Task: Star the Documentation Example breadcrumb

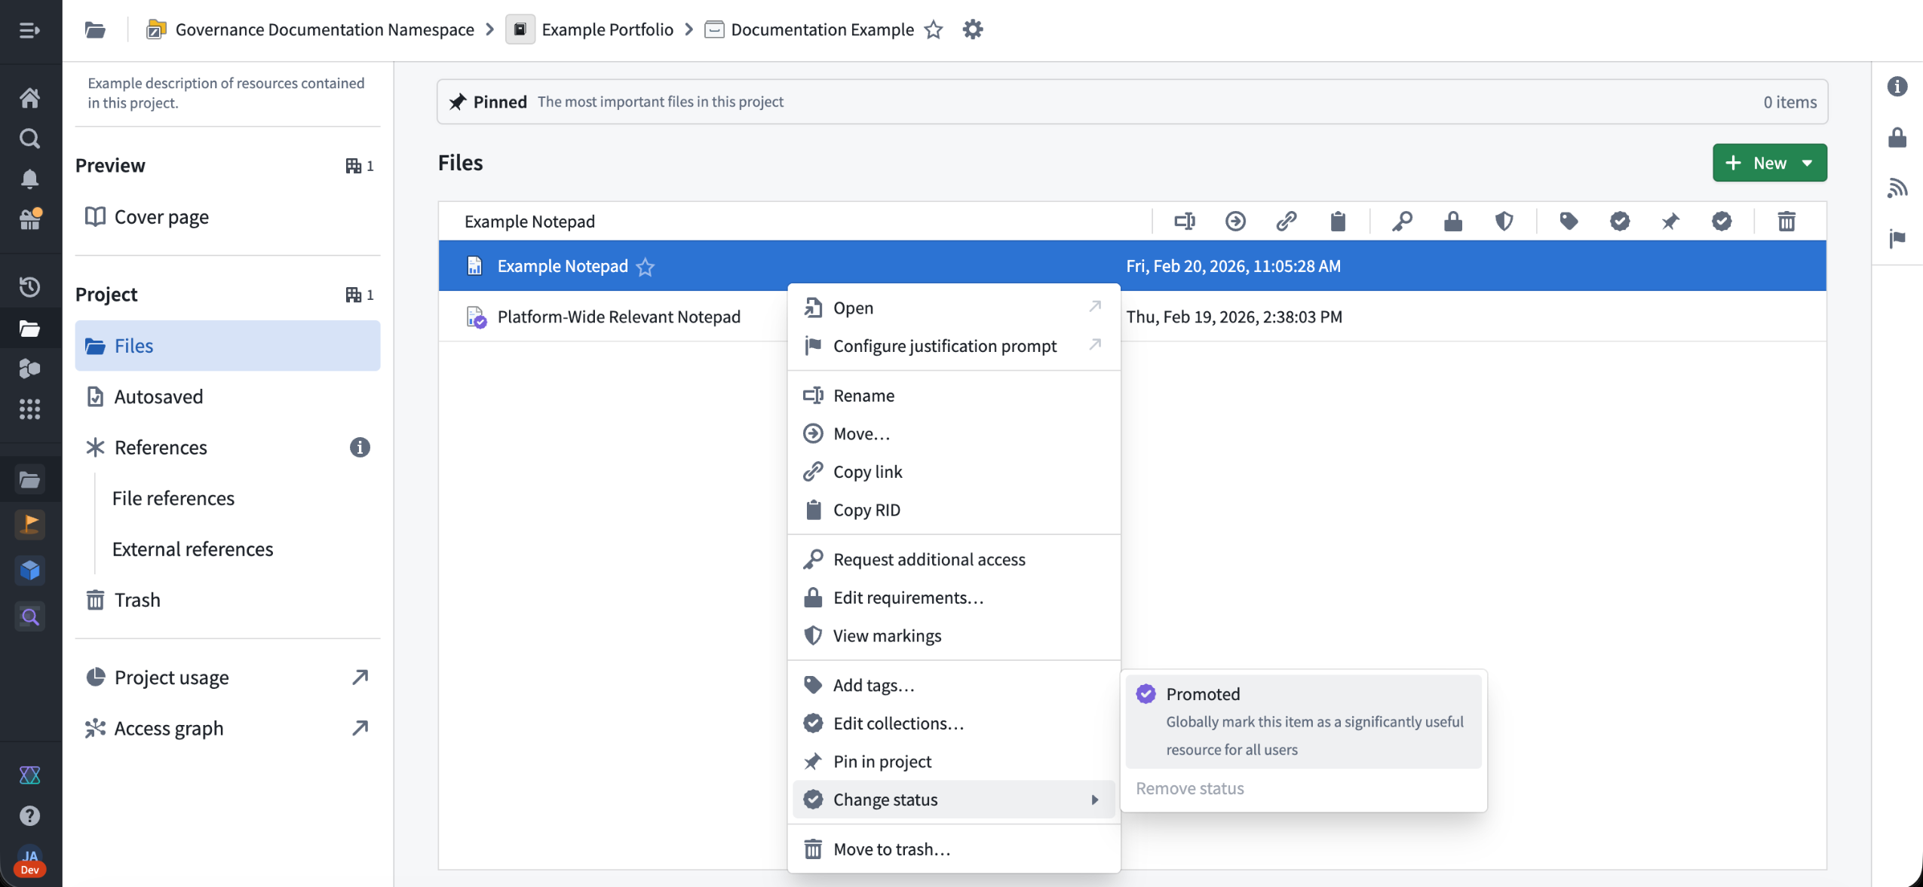Action: (933, 29)
